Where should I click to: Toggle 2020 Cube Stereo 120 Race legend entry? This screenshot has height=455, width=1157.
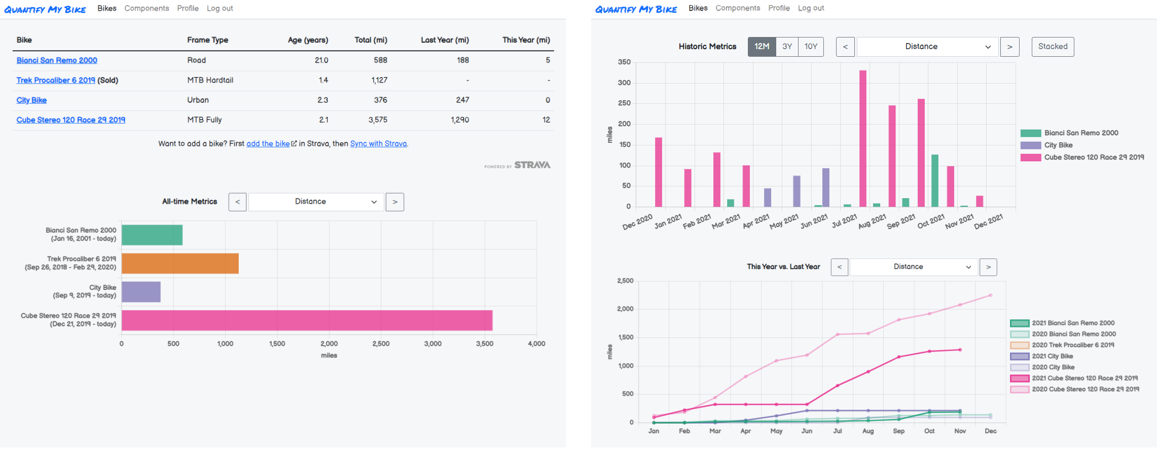[1075, 389]
